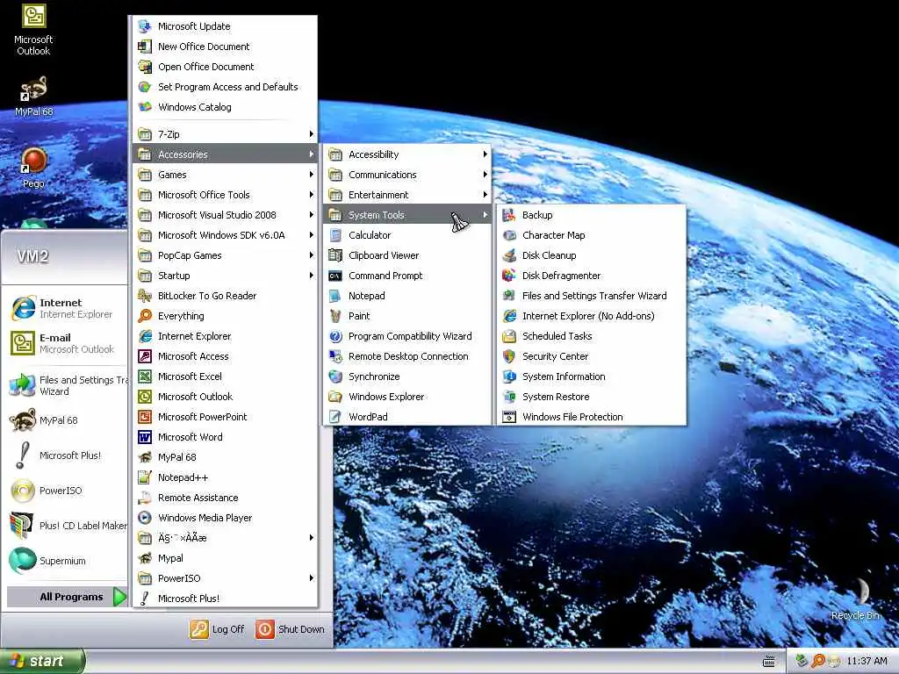Launch Internet Explorer (No Add-ons)
Screen dimensions: 899x674
point(591,316)
